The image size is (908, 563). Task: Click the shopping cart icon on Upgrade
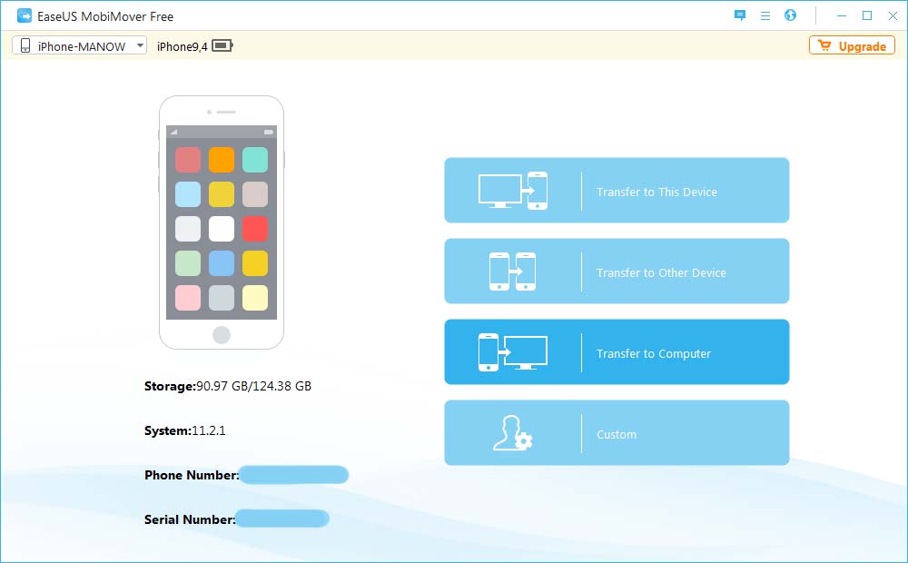pos(827,45)
